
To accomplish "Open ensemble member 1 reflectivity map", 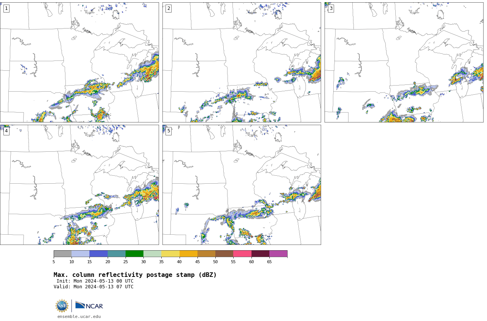I will click(x=79, y=62).
